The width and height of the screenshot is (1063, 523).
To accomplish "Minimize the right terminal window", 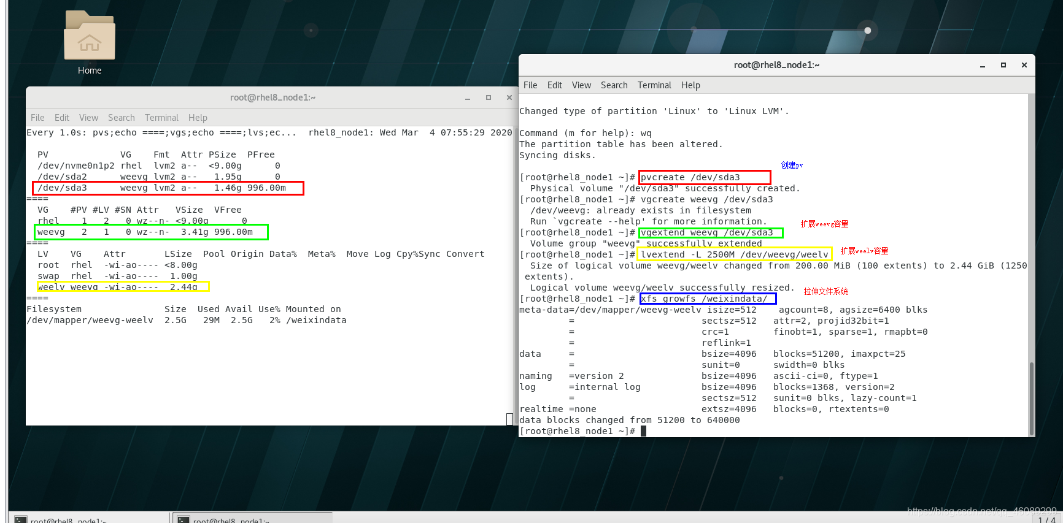I will [x=983, y=65].
